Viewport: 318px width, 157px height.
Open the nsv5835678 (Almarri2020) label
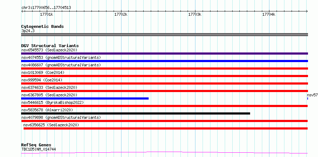tap(47, 110)
